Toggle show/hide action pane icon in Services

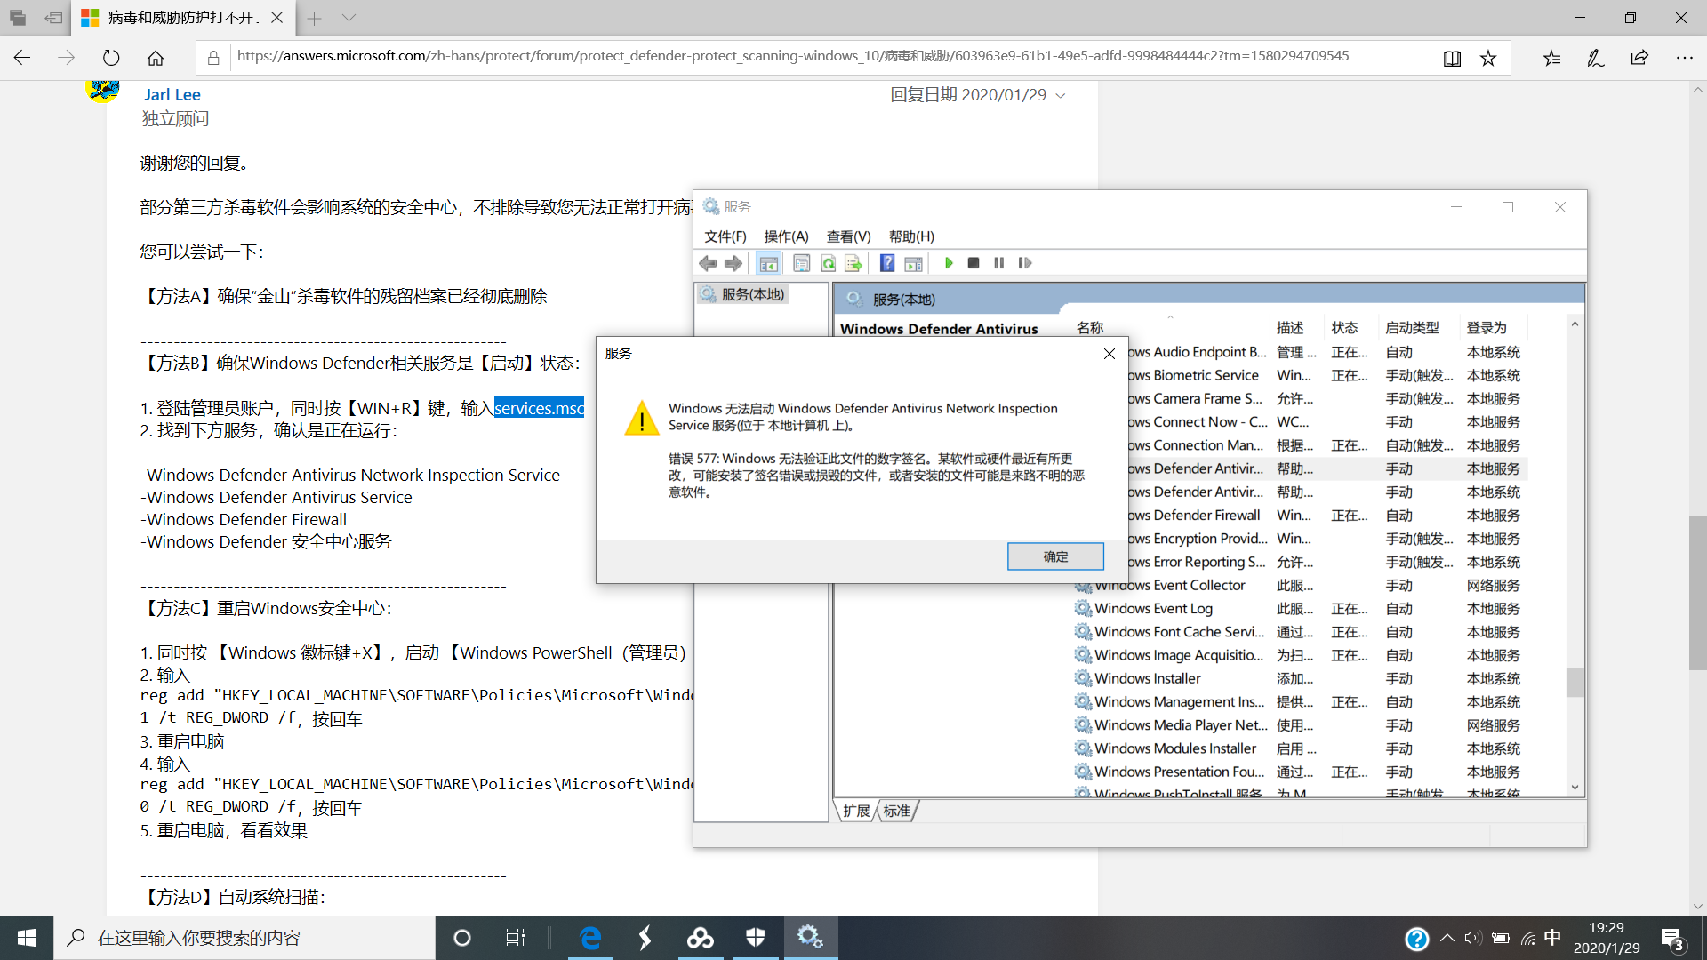click(913, 263)
